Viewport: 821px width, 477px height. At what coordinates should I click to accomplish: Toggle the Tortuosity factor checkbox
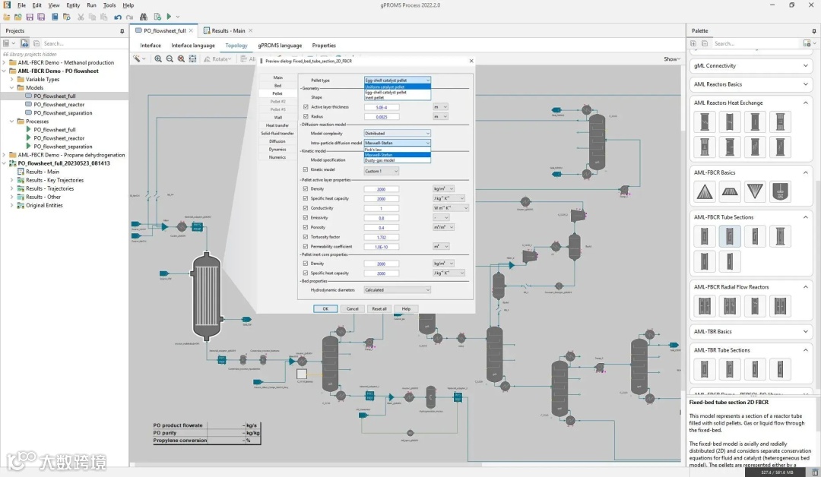point(306,237)
